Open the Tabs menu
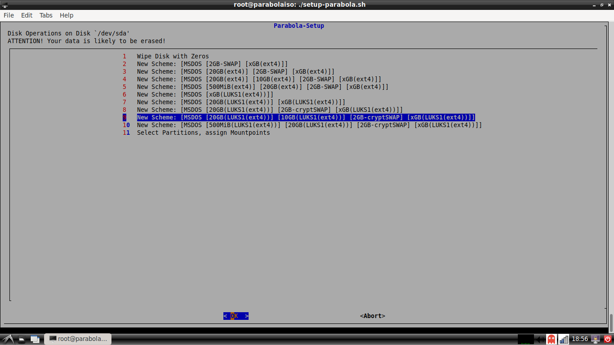Image resolution: width=614 pixels, height=345 pixels. pyautogui.click(x=46, y=15)
